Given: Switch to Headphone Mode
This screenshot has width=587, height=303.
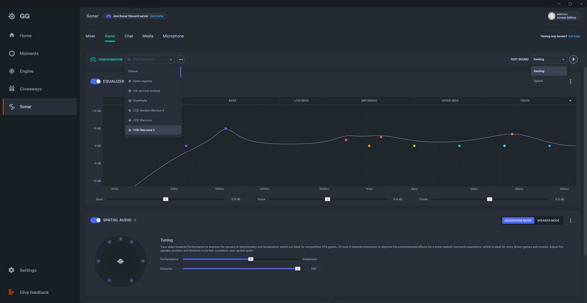Looking at the screenshot, I should [518, 220].
